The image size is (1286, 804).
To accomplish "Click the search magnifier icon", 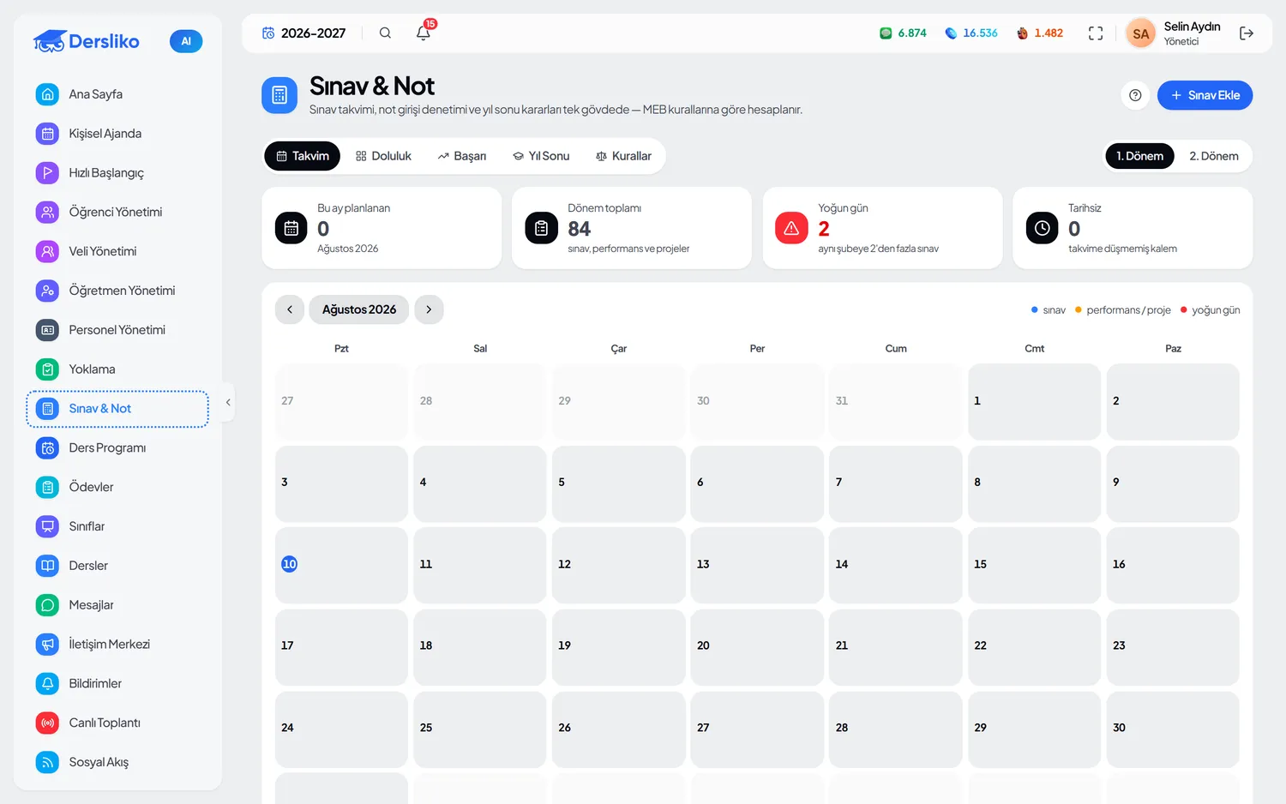I will 386,33.
